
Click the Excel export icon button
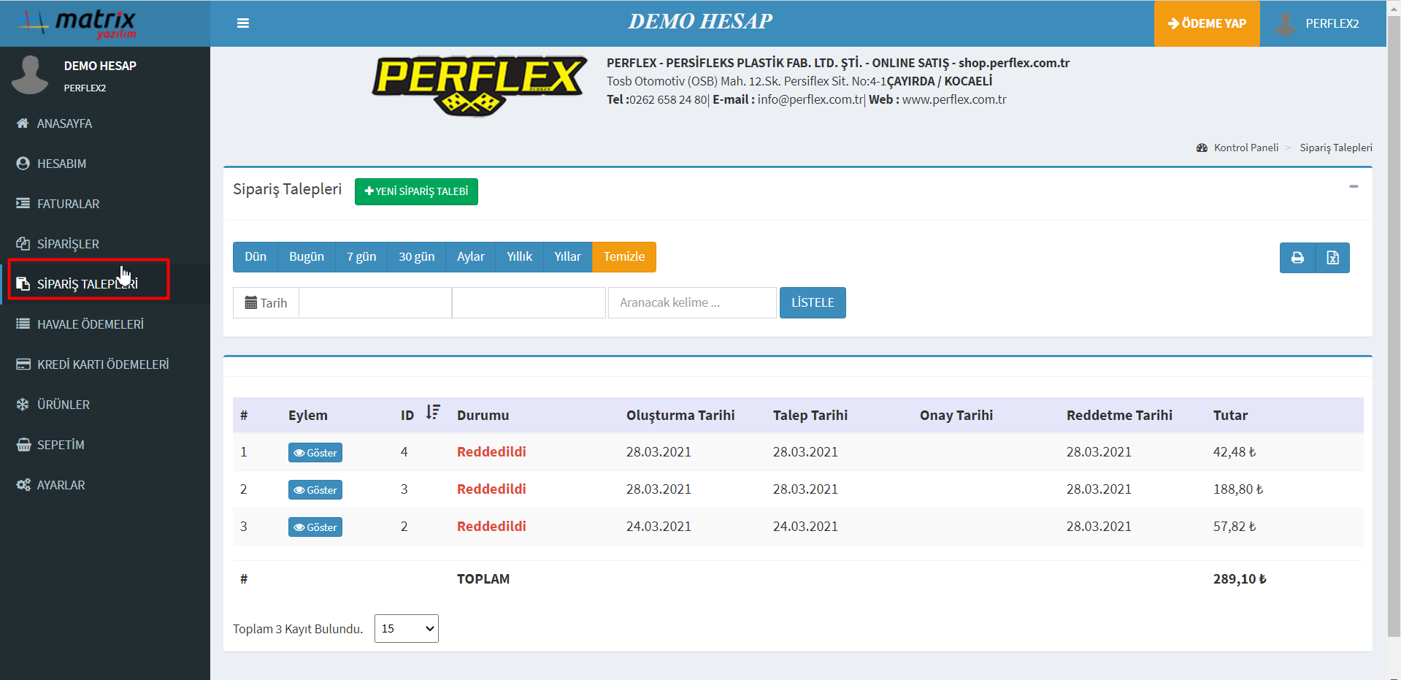tap(1332, 258)
